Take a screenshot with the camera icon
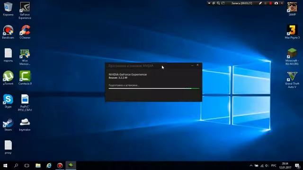 (x=276, y=3)
